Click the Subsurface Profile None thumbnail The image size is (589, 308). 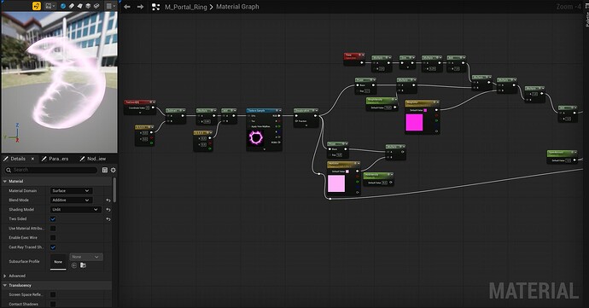coord(58,262)
